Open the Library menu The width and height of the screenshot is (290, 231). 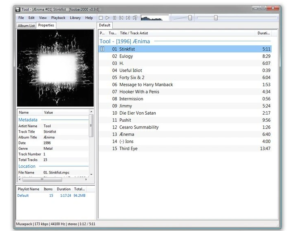click(x=75, y=18)
